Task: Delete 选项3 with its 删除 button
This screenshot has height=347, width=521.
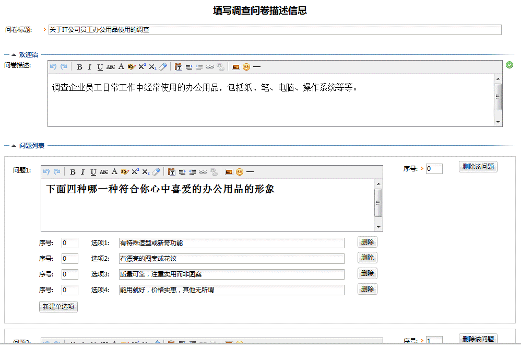Action: click(367, 273)
